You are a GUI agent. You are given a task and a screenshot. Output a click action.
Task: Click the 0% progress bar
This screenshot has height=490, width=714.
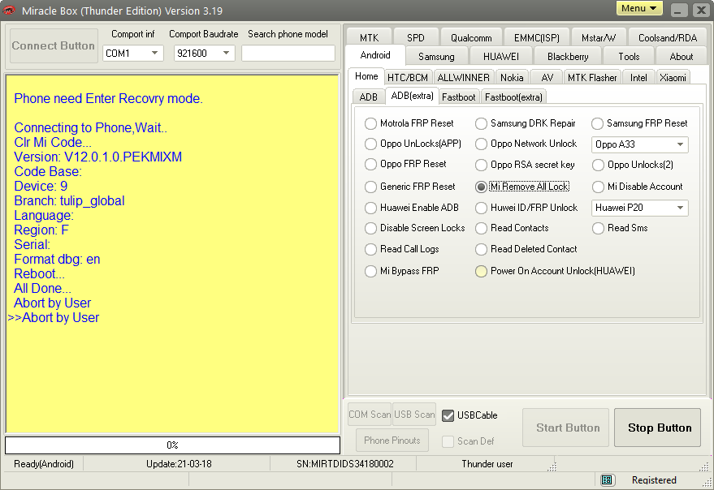[172, 445]
